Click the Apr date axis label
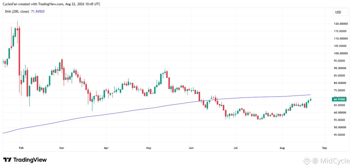Viewport: 352px width, 168px height. [106, 148]
